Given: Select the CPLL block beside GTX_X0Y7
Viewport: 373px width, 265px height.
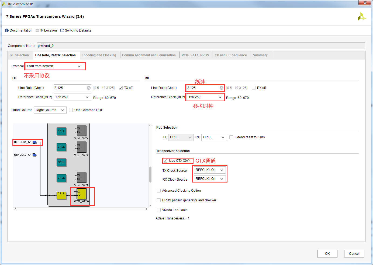Looking at the screenshot, I should (x=61, y=131).
